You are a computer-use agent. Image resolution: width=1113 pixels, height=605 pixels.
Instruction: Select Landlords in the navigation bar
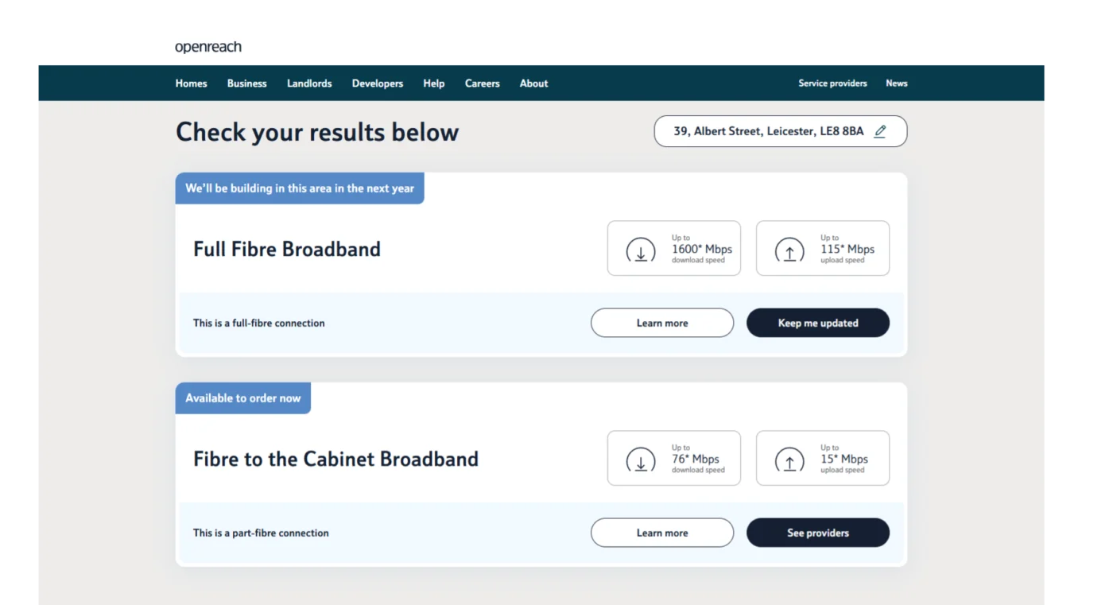pyautogui.click(x=309, y=83)
